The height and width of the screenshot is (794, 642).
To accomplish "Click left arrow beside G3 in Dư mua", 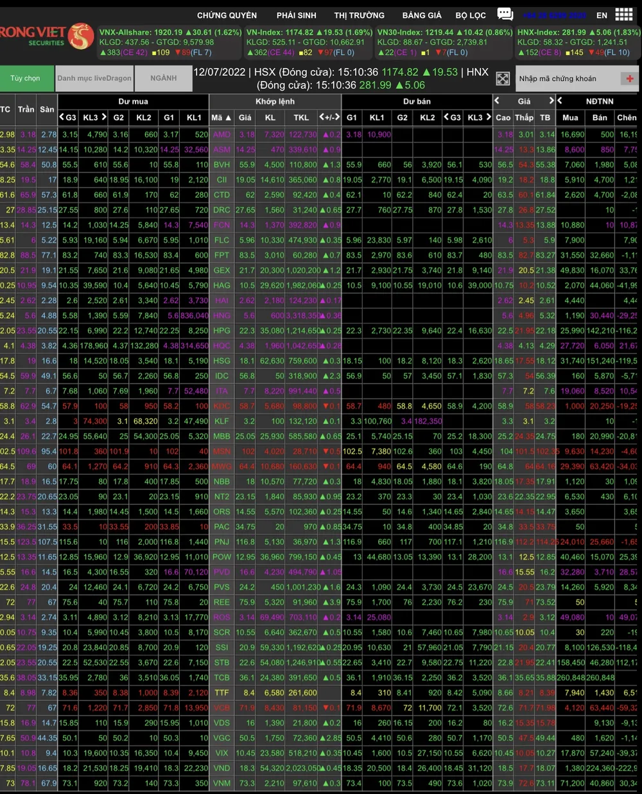I will click(x=62, y=117).
